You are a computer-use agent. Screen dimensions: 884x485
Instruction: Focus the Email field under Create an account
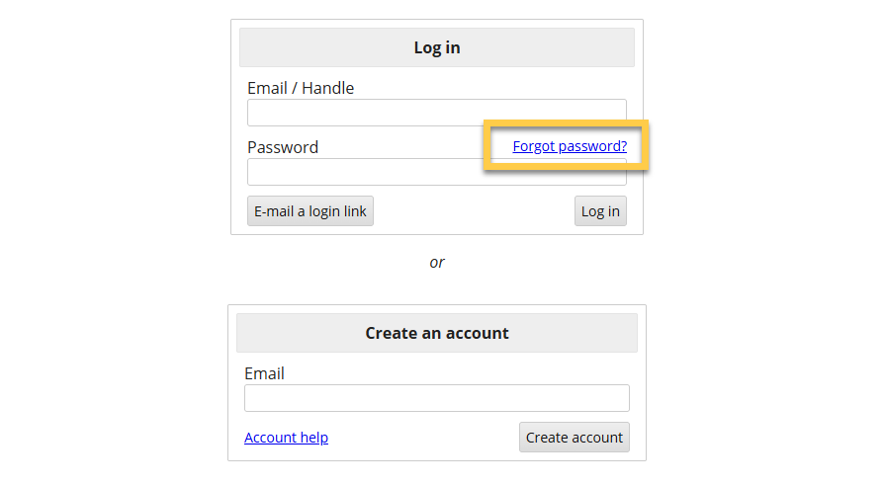tap(436, 398)
